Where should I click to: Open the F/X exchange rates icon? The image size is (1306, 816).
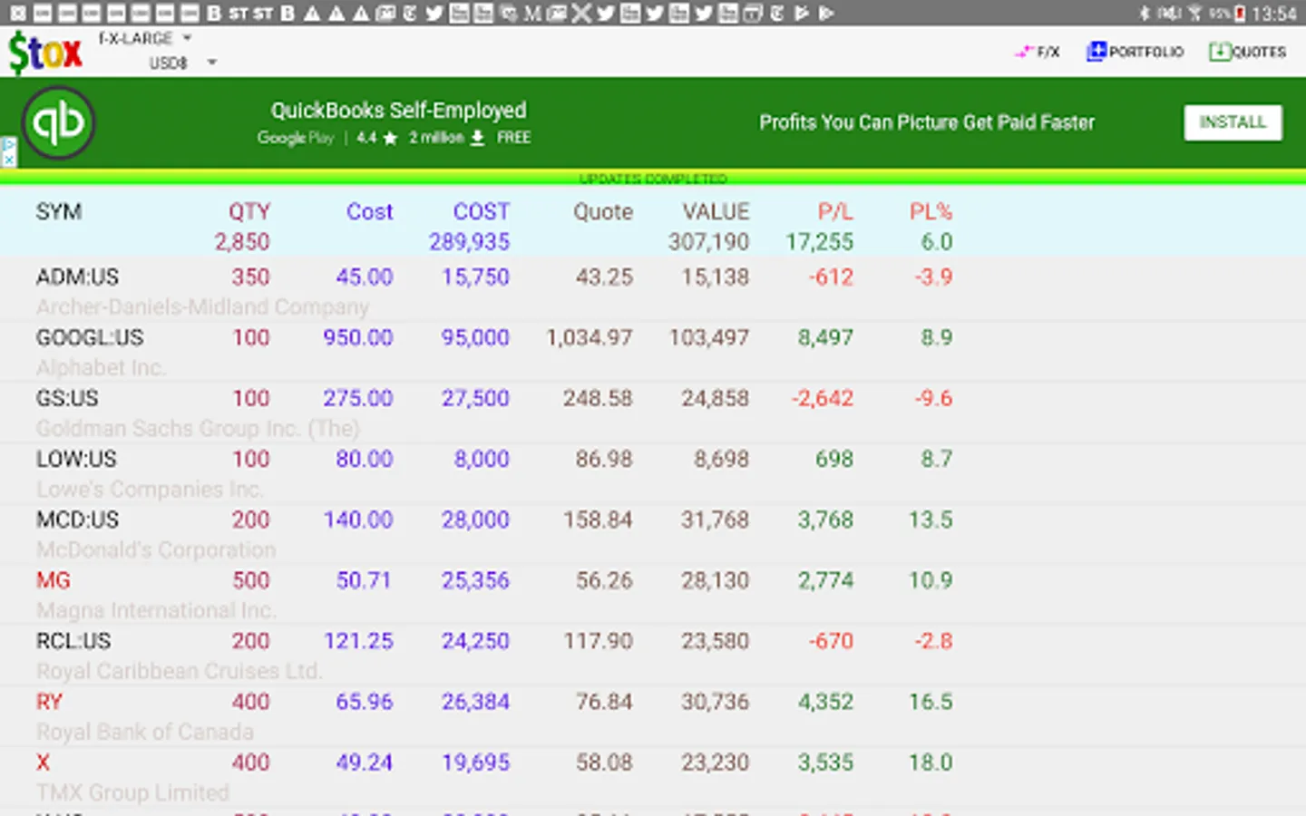coord(1037,52)
